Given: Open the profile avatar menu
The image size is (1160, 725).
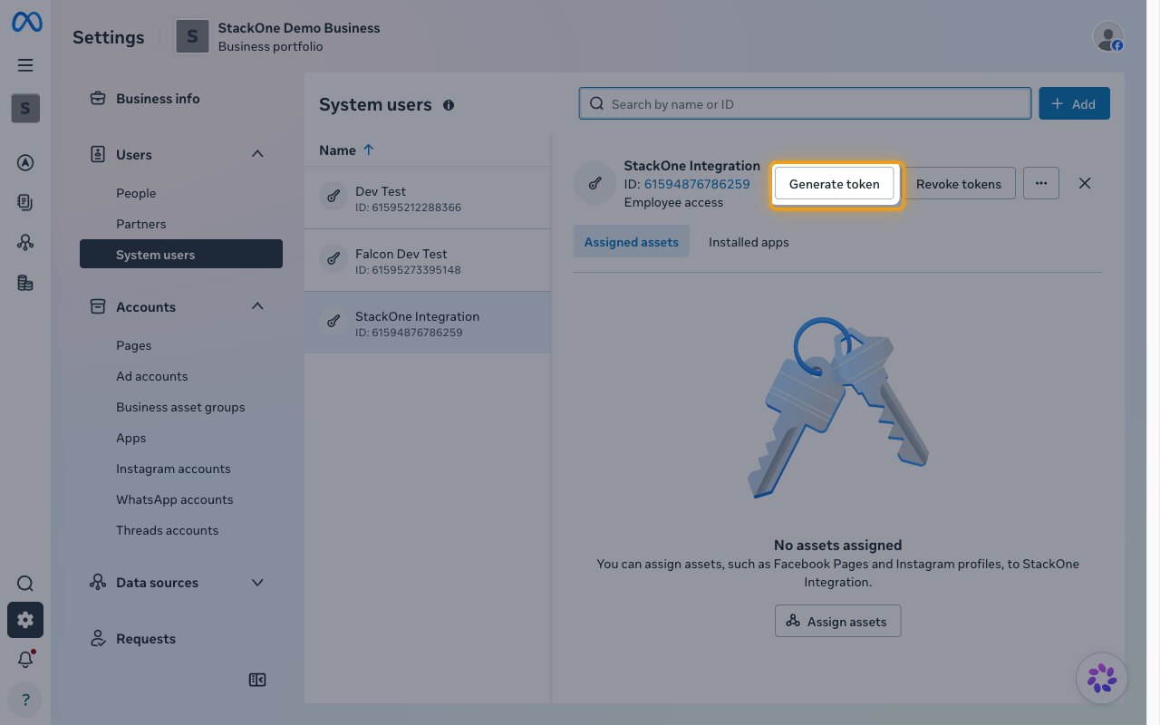Looking at the screenshot, I should point(1108,37).
